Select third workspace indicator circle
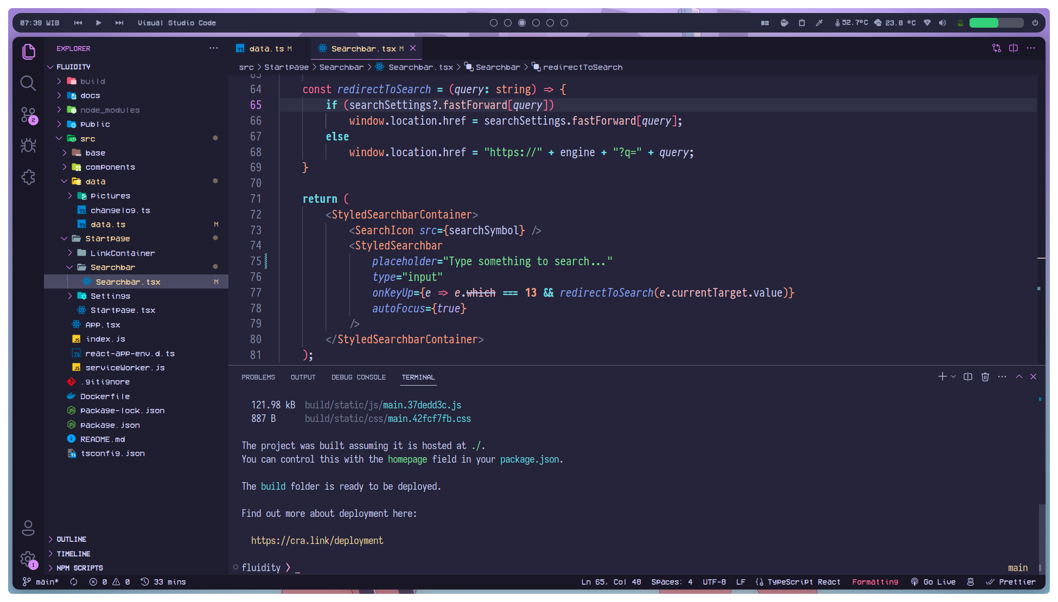Screen dimensions: 1058x602 [x=522, y=23]
